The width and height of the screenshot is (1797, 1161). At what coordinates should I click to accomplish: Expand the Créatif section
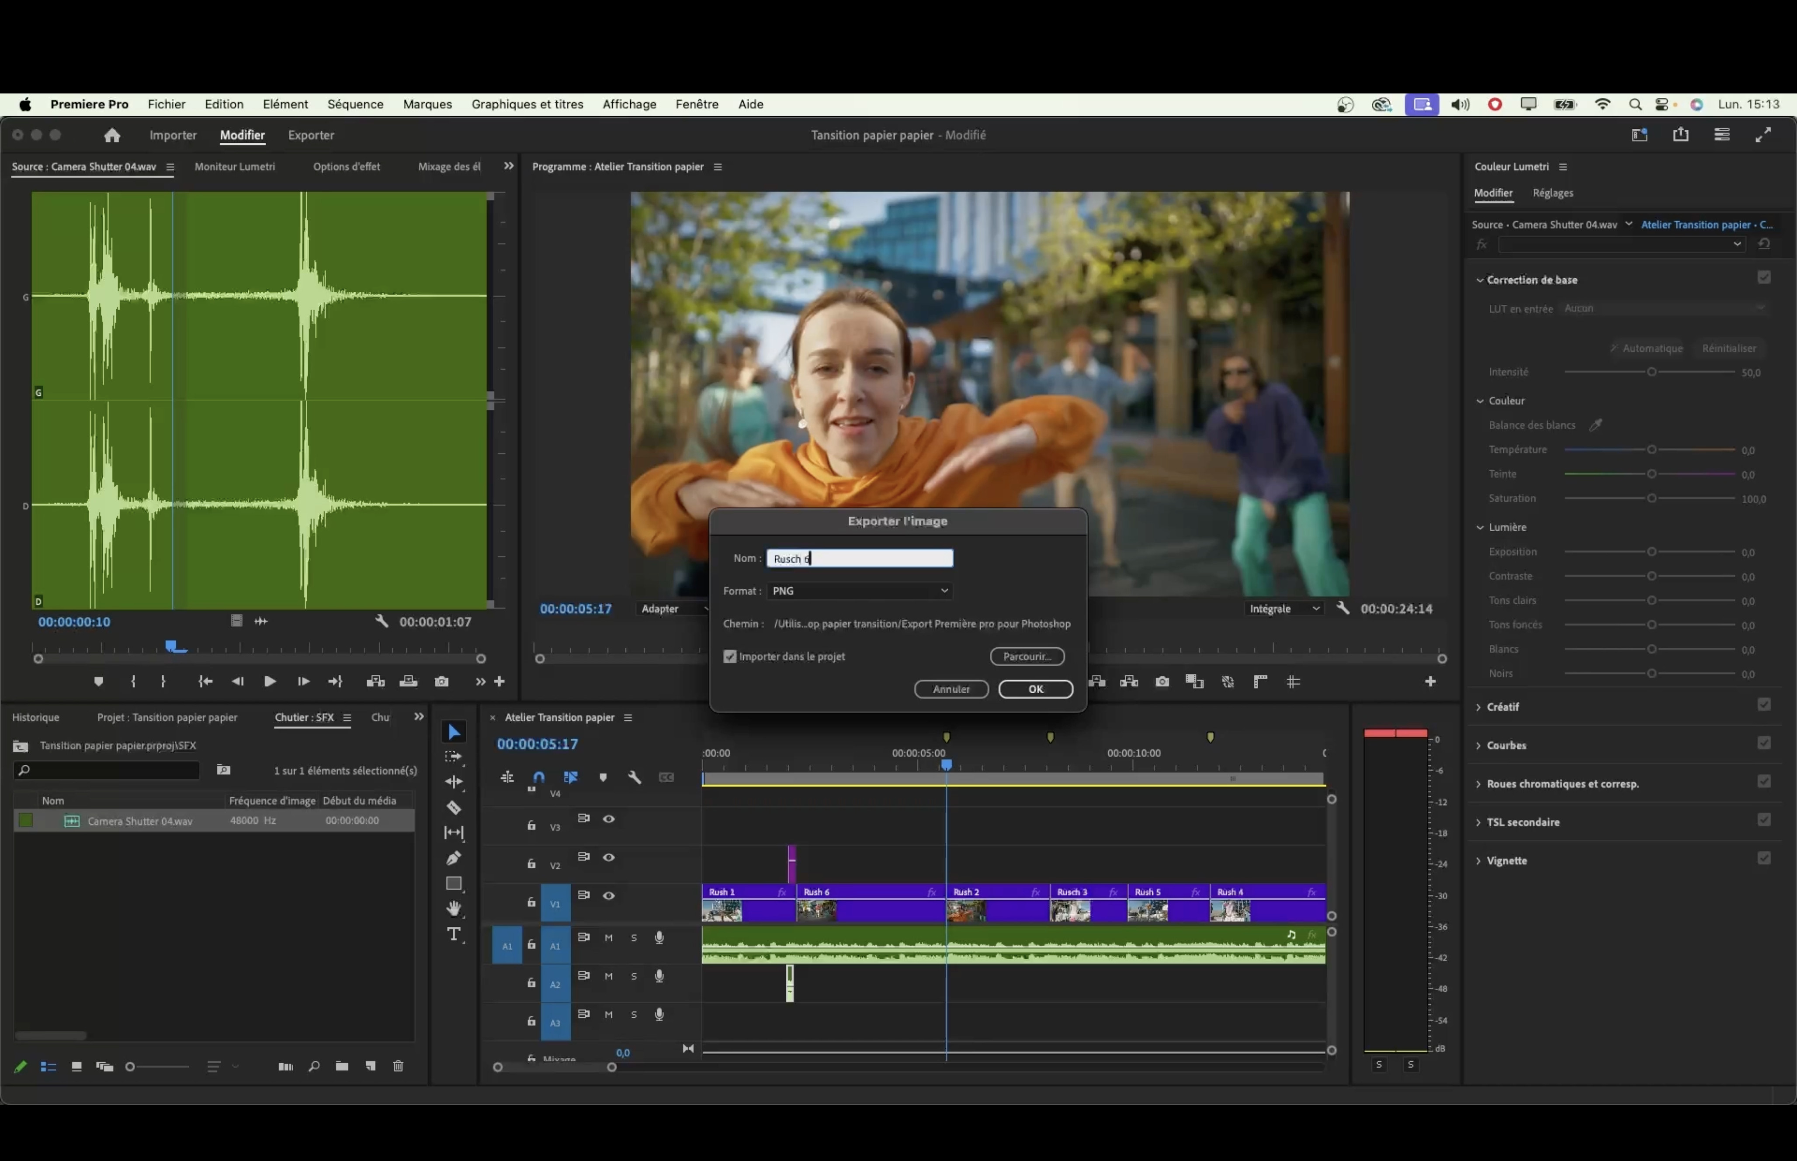point(1502,706)
